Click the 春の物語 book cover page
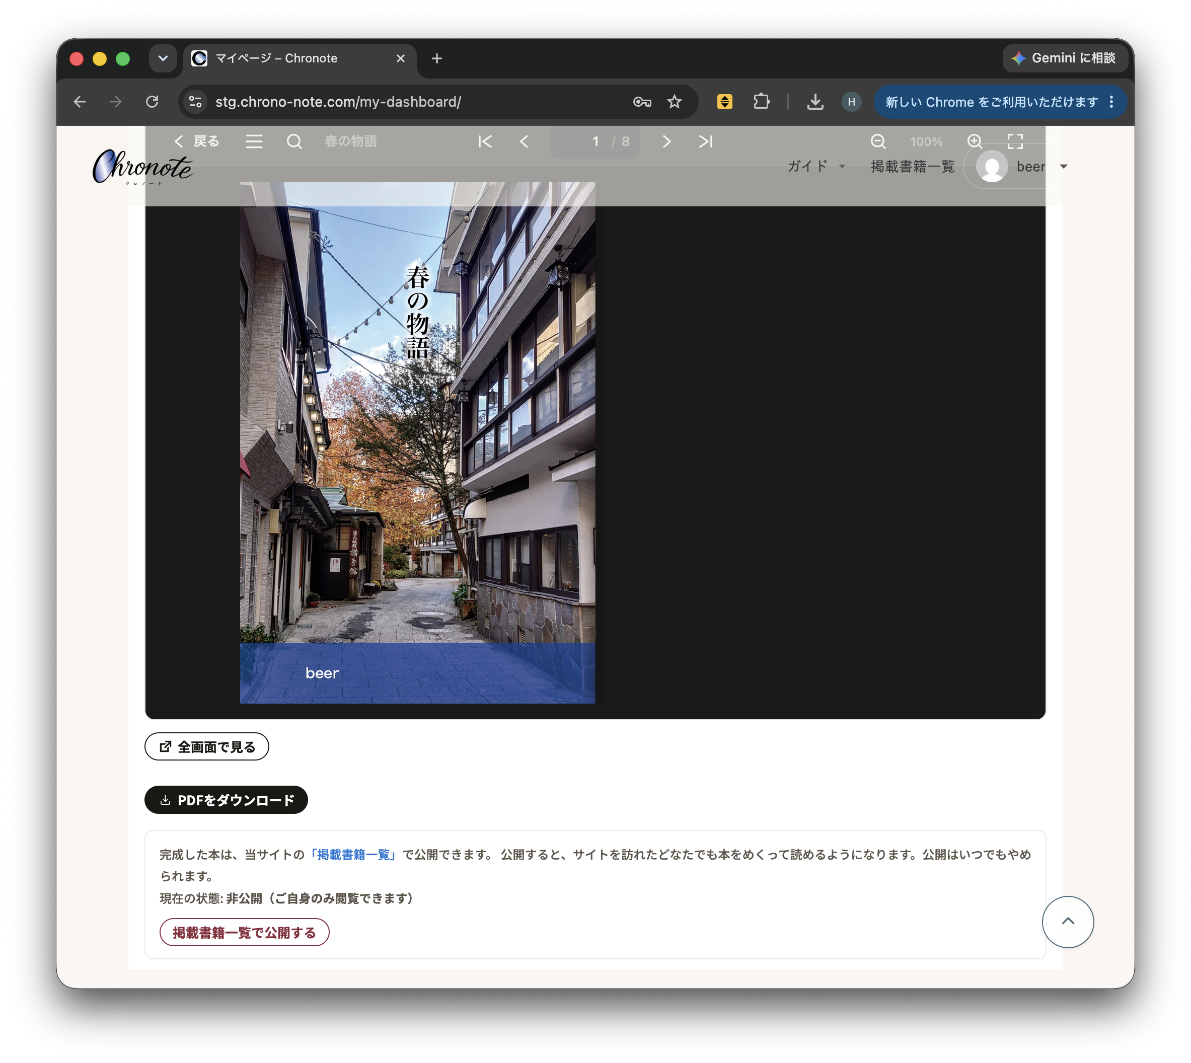The width and height of the screenshot is (1191, 1063). point(418,443)
